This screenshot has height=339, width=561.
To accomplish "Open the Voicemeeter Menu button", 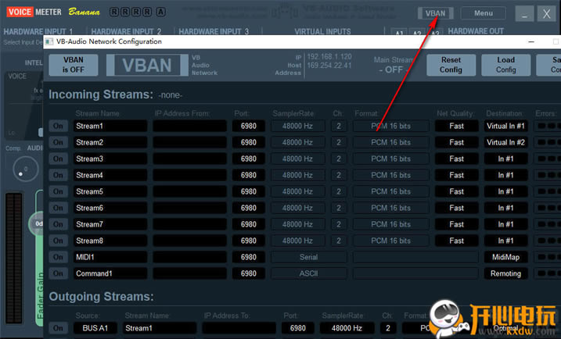I will (484, 13).
